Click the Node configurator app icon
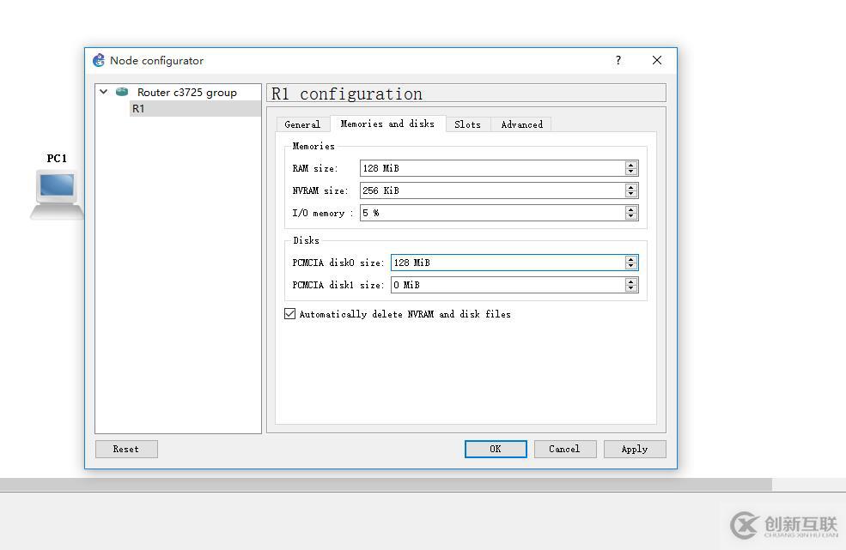This screenshot has width=846, height=550. click(x=99, y=60)
